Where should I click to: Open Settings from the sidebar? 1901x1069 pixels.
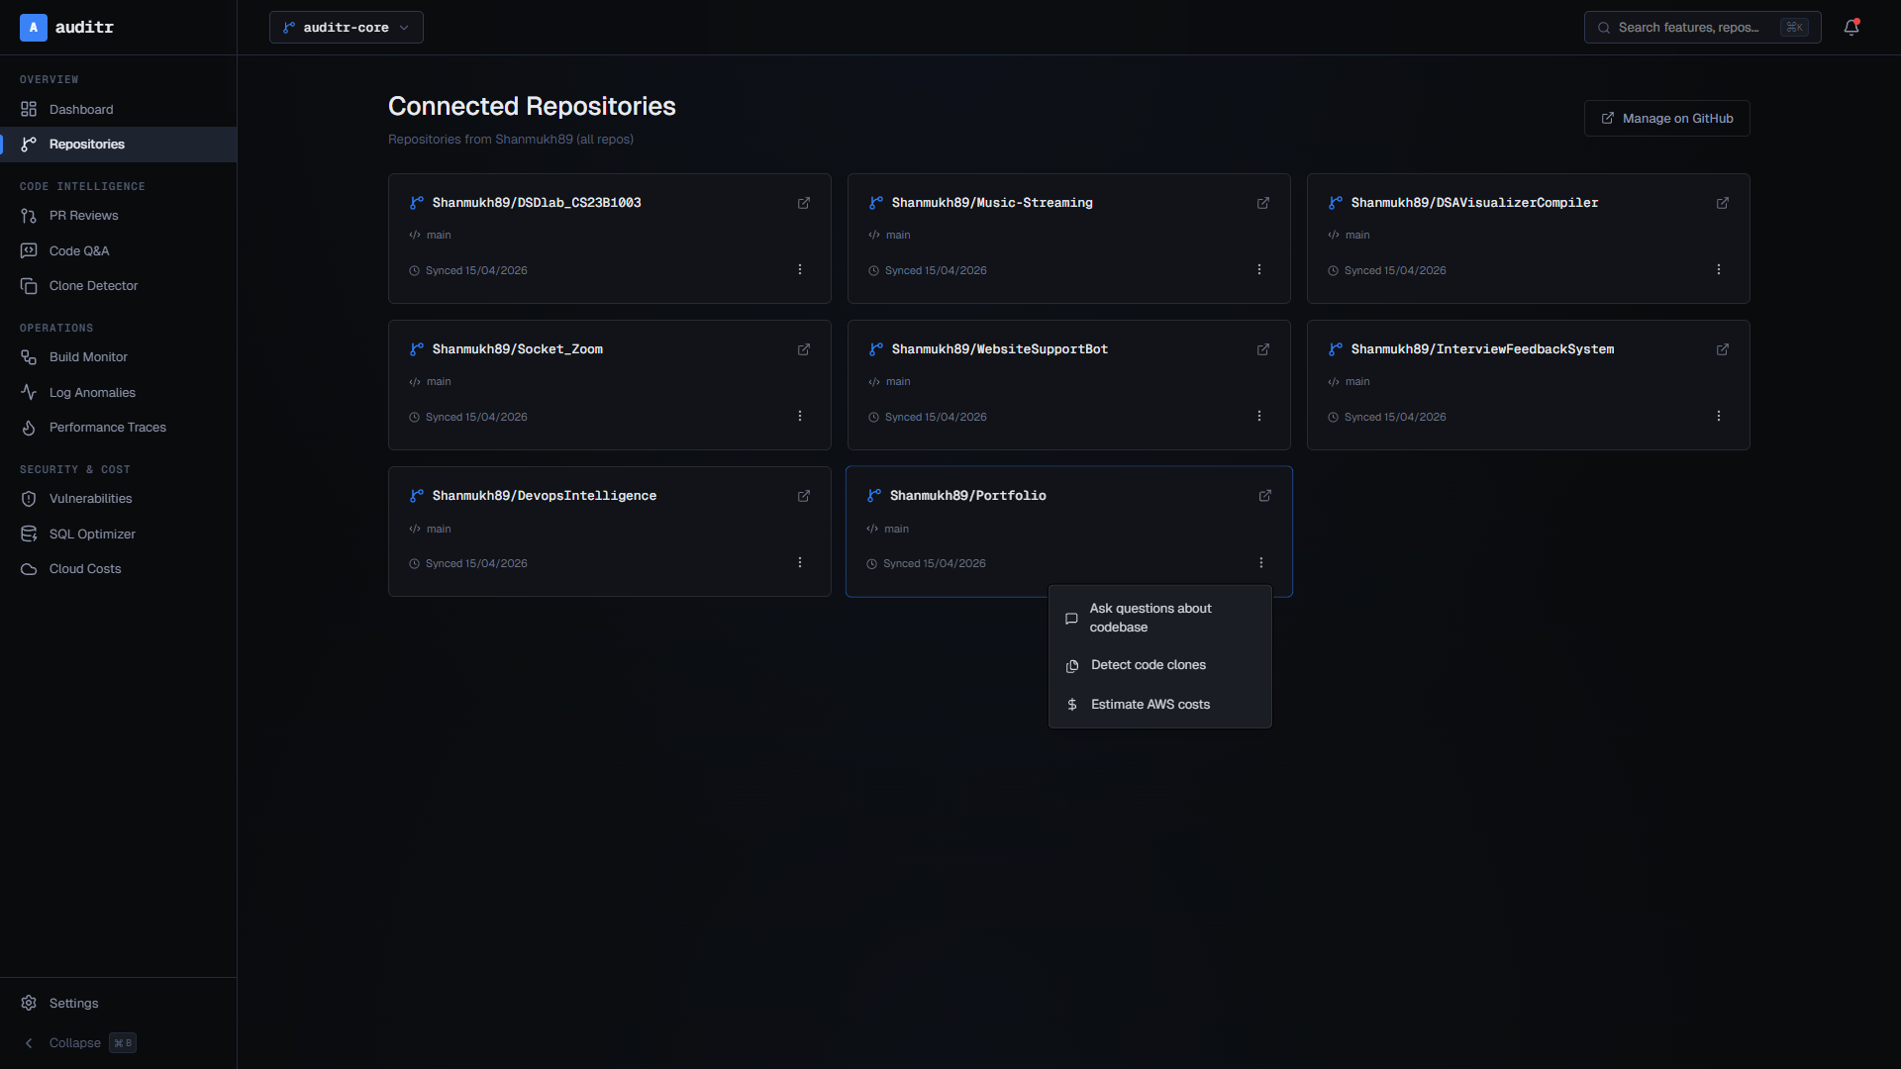pyautogui.click(x=74, y=1003)
